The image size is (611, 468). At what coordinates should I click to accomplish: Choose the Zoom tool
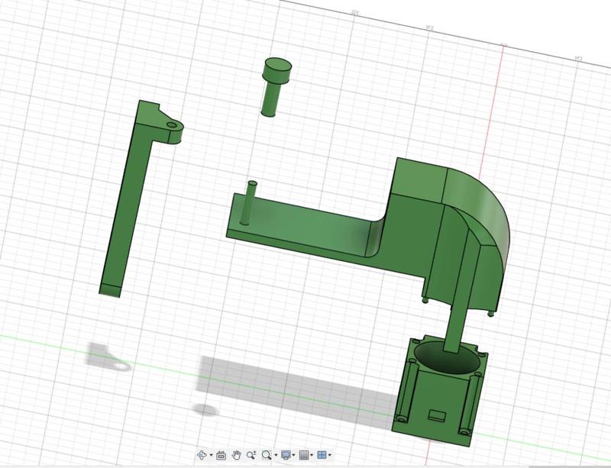[251, 455]
